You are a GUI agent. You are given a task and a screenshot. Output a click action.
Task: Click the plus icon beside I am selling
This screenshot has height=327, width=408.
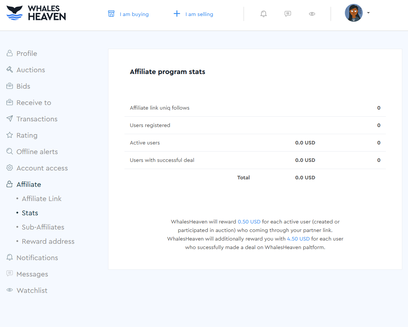(177, 14)
